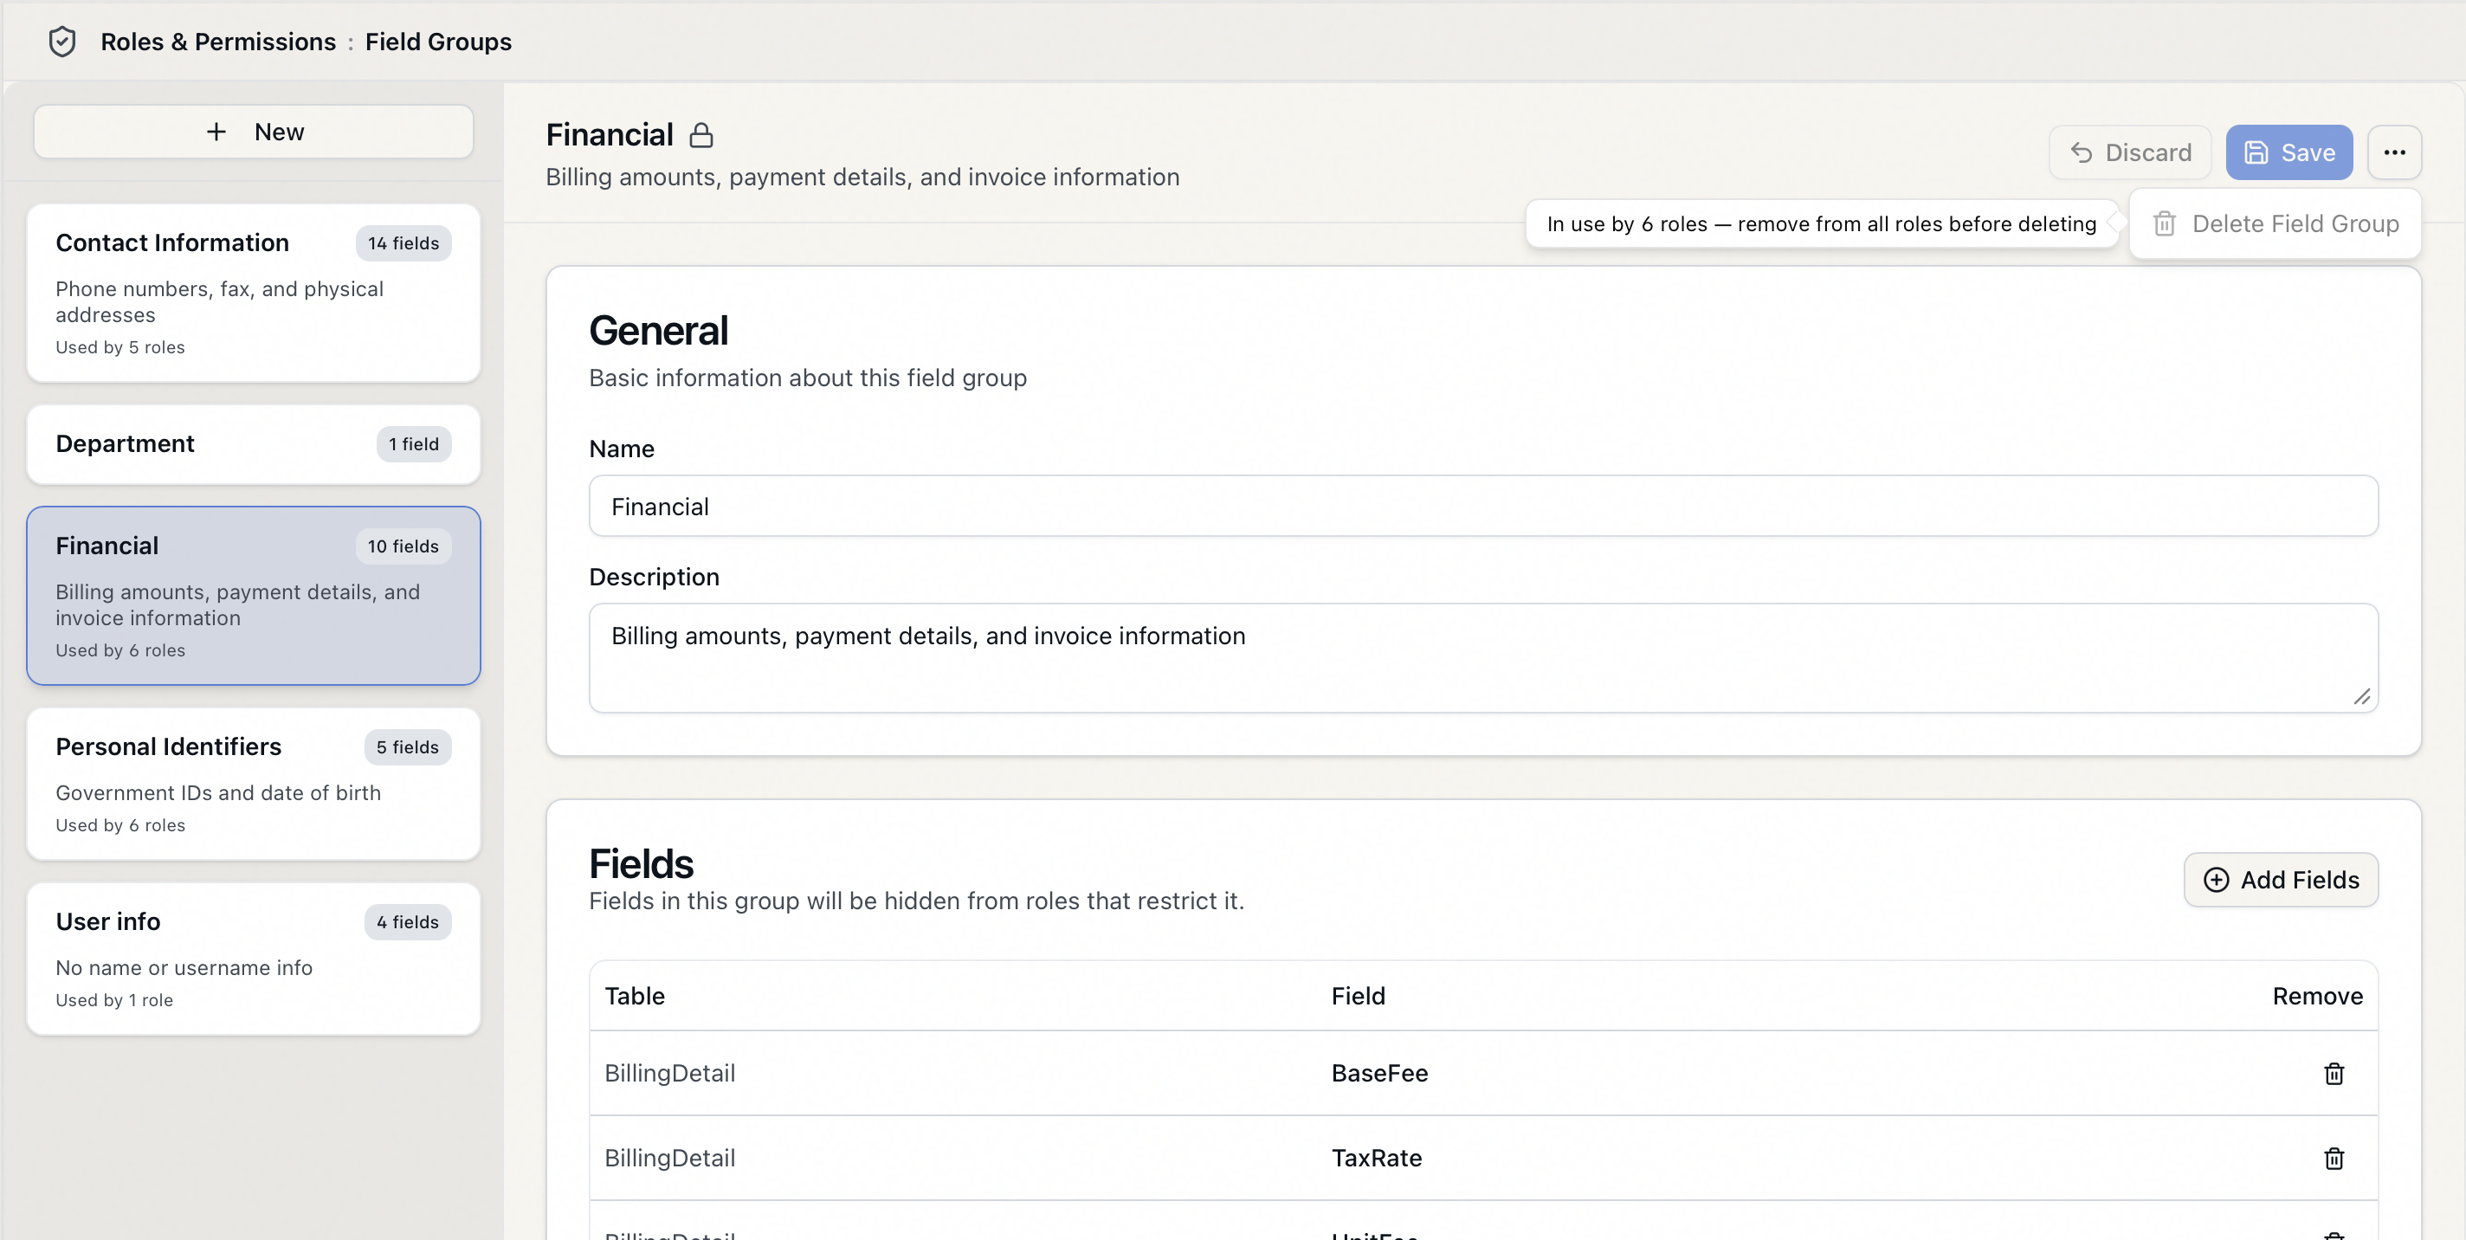Click the Description resize handle
This screenshot has width=2466, height=1240.
click(2363, 697)
